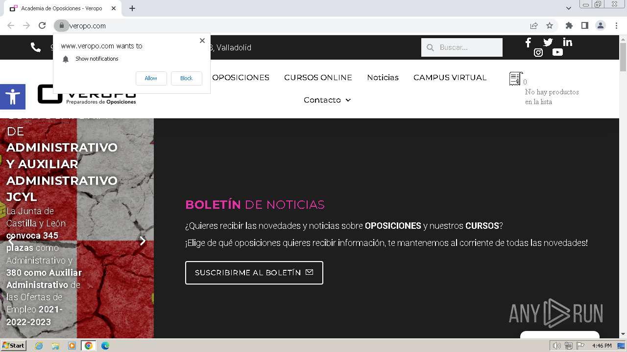Screen dimensions: 627x352
Task: Click SUSCRIBIRME AL BOLETÍN button
Action: coord(254,273)
